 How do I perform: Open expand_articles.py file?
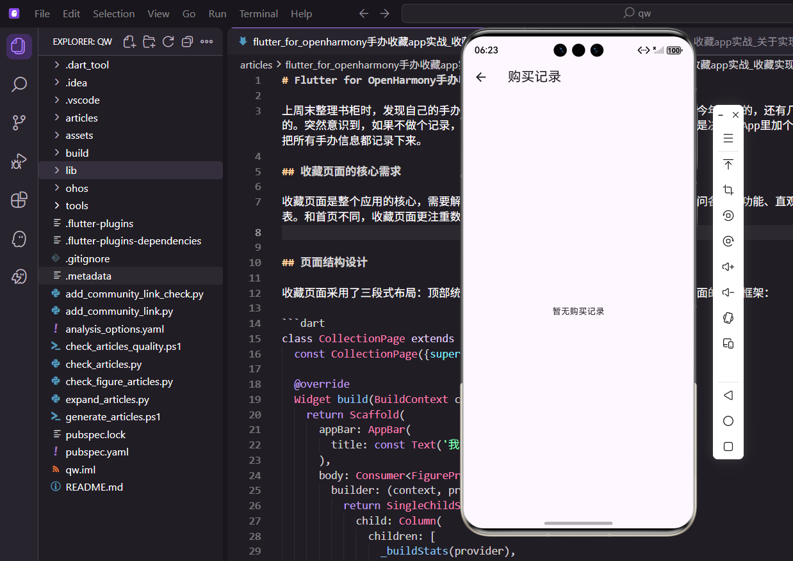click(131, 399)
